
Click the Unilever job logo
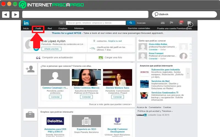(118, 121)
